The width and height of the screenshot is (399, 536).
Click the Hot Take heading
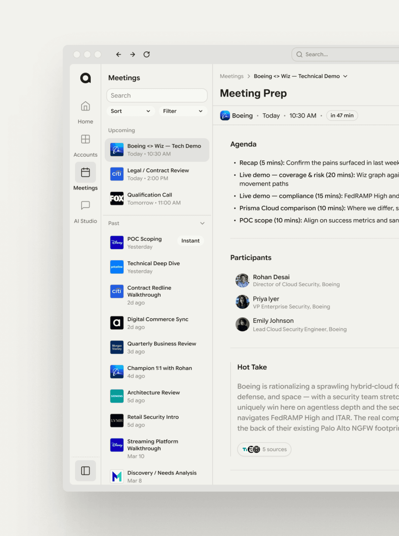252,367
